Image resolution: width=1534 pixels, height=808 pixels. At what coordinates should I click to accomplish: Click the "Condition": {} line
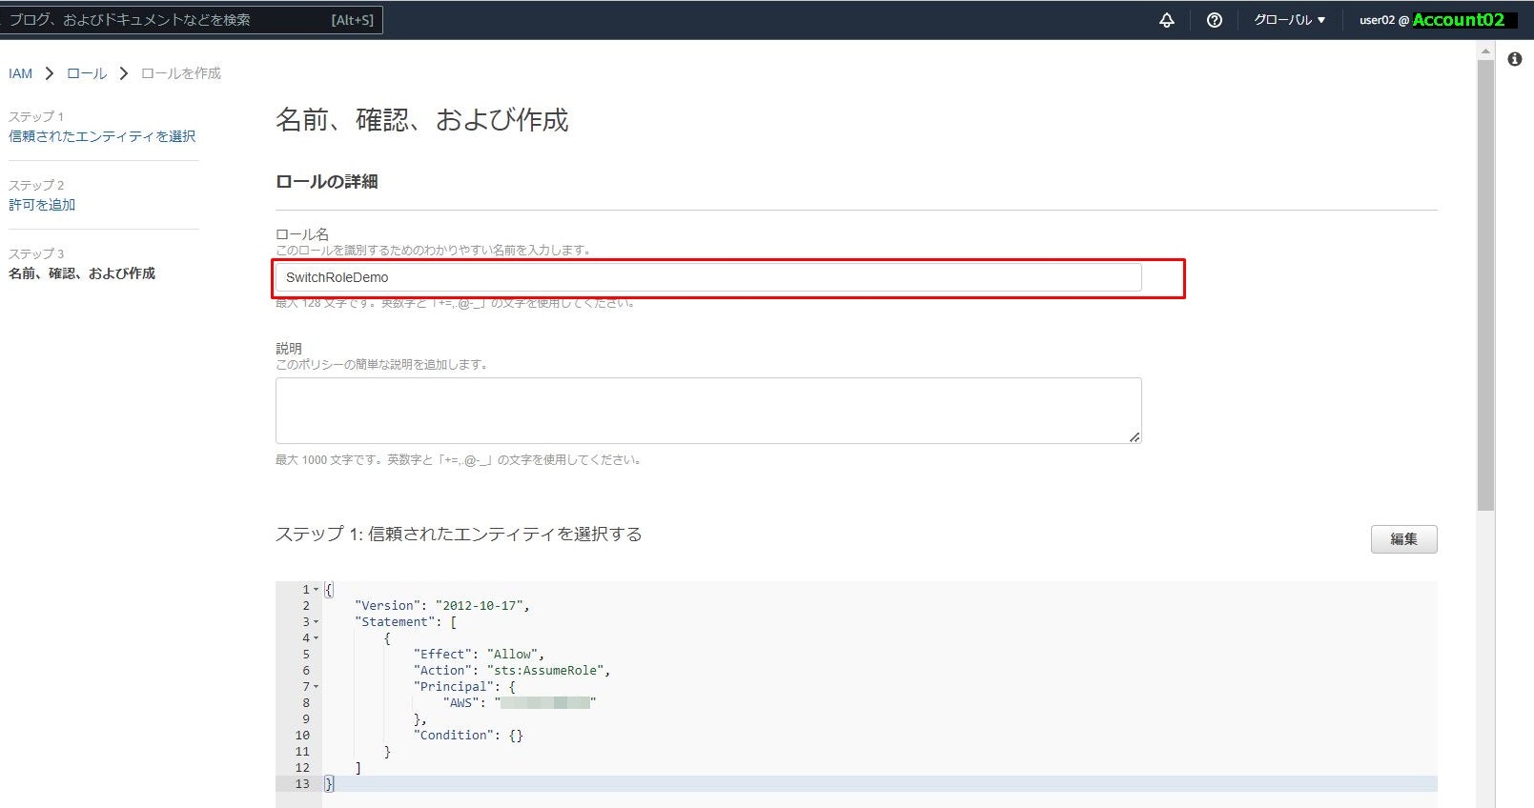(468, 736)
